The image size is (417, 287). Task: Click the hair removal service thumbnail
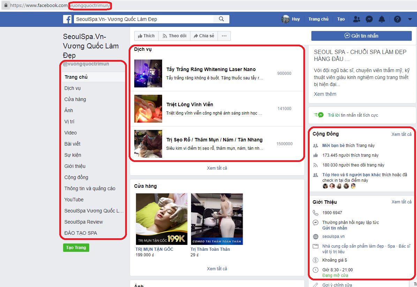148,109
